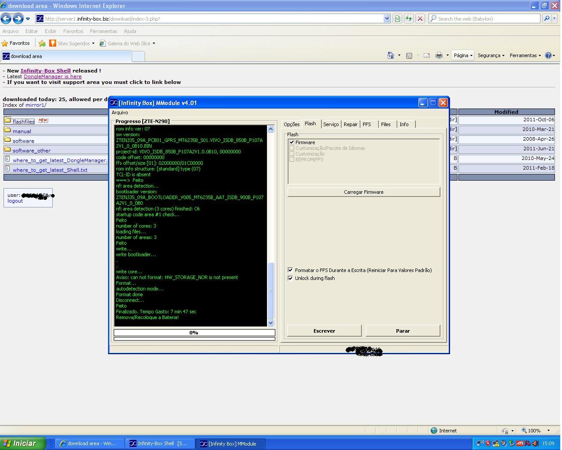Switch to the Info tab
562x450 pixels.
404,124
